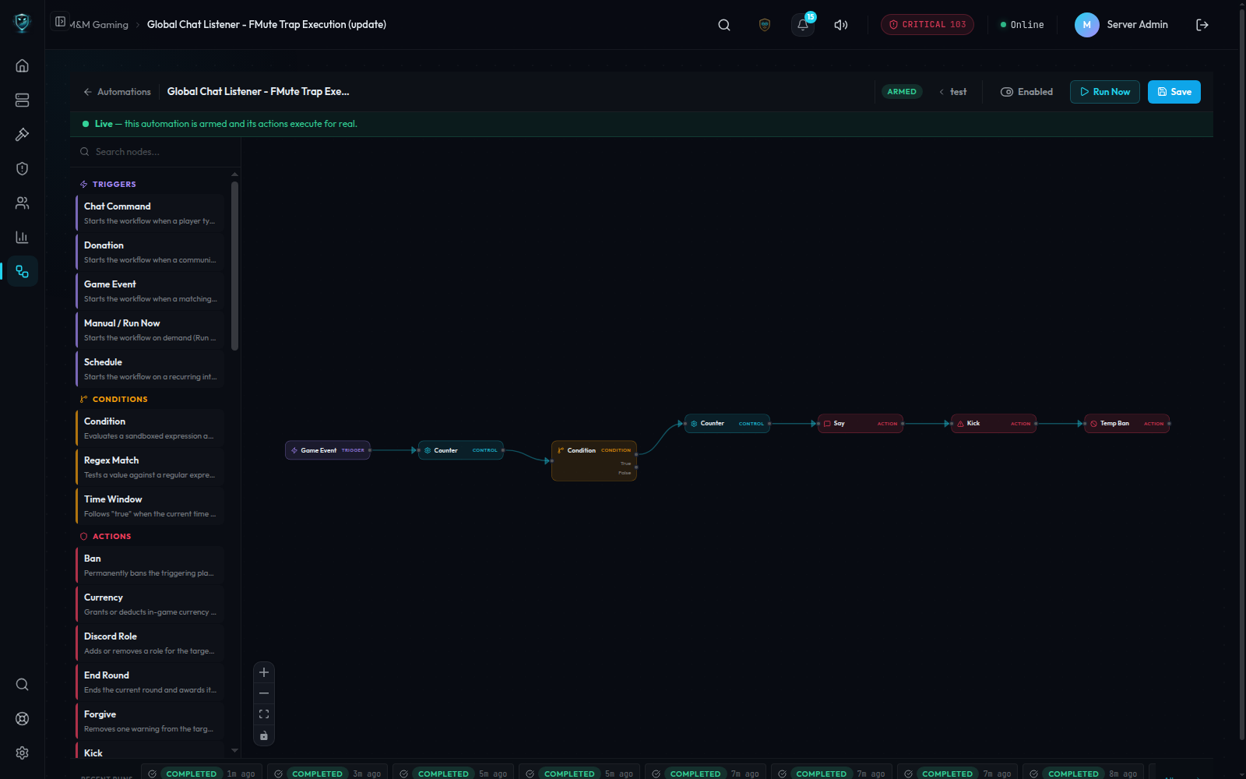Open Server Admin user menu
Viewport: 1246px width, 779px height.
(1121, 25)
